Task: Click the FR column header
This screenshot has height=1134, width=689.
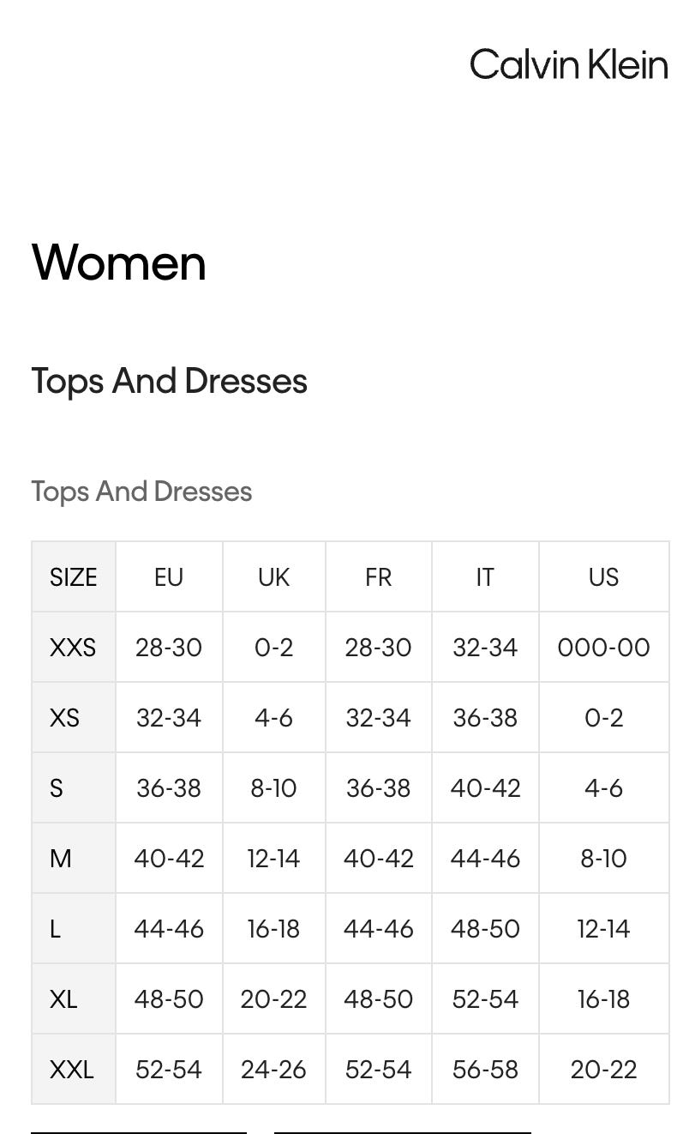Action: pos(379,577)
